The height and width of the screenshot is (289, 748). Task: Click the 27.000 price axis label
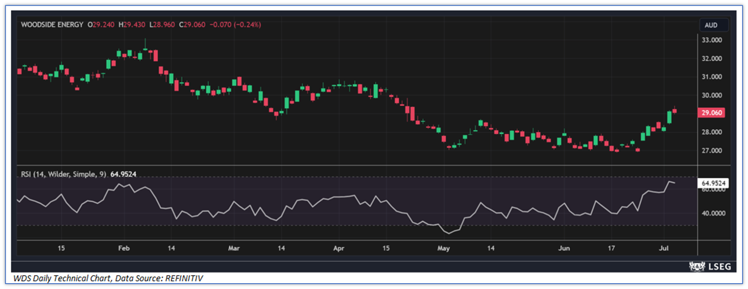(712, 150)
